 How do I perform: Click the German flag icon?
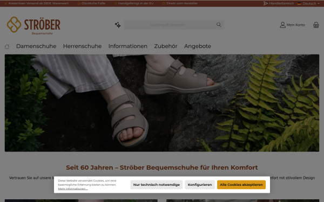point(299,3)
